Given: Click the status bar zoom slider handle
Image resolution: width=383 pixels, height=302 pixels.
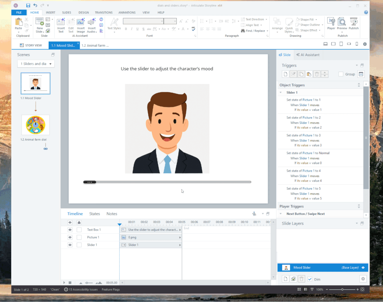Looking at the screenshot, I should 342,289.
